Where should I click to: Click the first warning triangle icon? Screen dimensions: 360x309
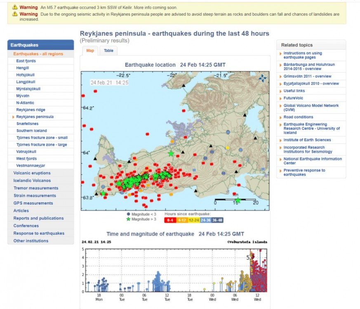point(15,7)
